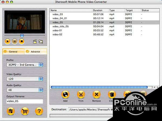This screenshot has width=162, height=121.
Task: Click the clapperboard icon under the preview
Action: point(35,41)
